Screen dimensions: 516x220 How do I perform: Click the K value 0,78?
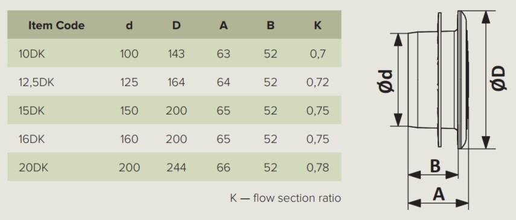coord(317,168)
